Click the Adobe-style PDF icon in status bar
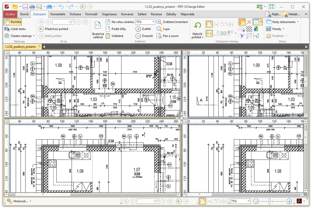Viewport: 312px width, 209px height. pos(299,201)
